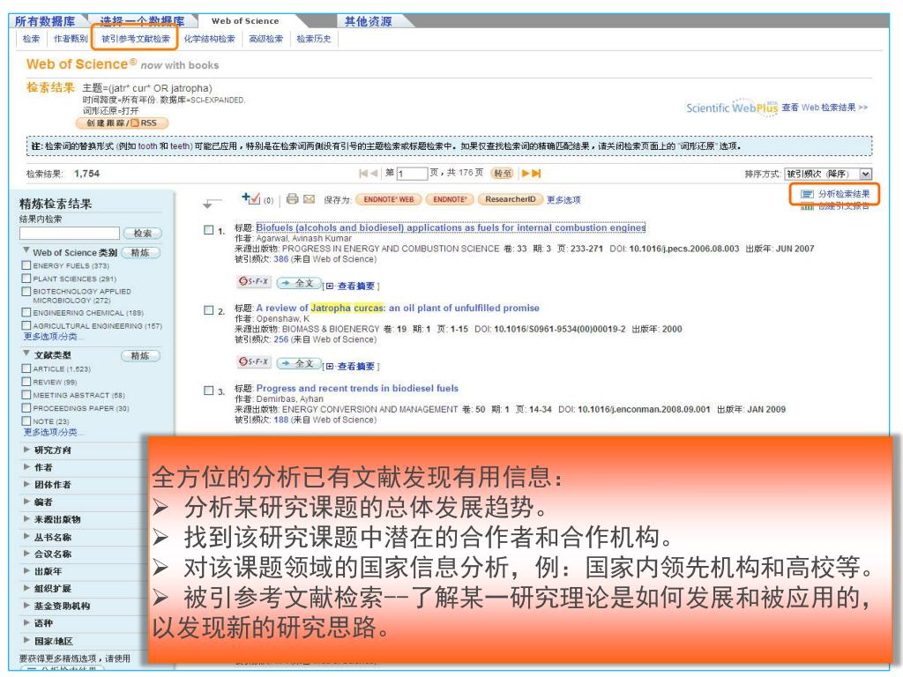This screenshot has width=903, height=677.
Task: Check the ENERGY FUELS category
Action: pos(26,265)
